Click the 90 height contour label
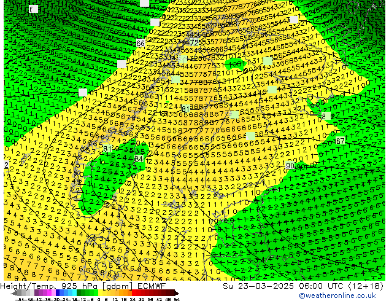Image resolution: width=389 pixels, height=301 pixels. pos(290,165)
